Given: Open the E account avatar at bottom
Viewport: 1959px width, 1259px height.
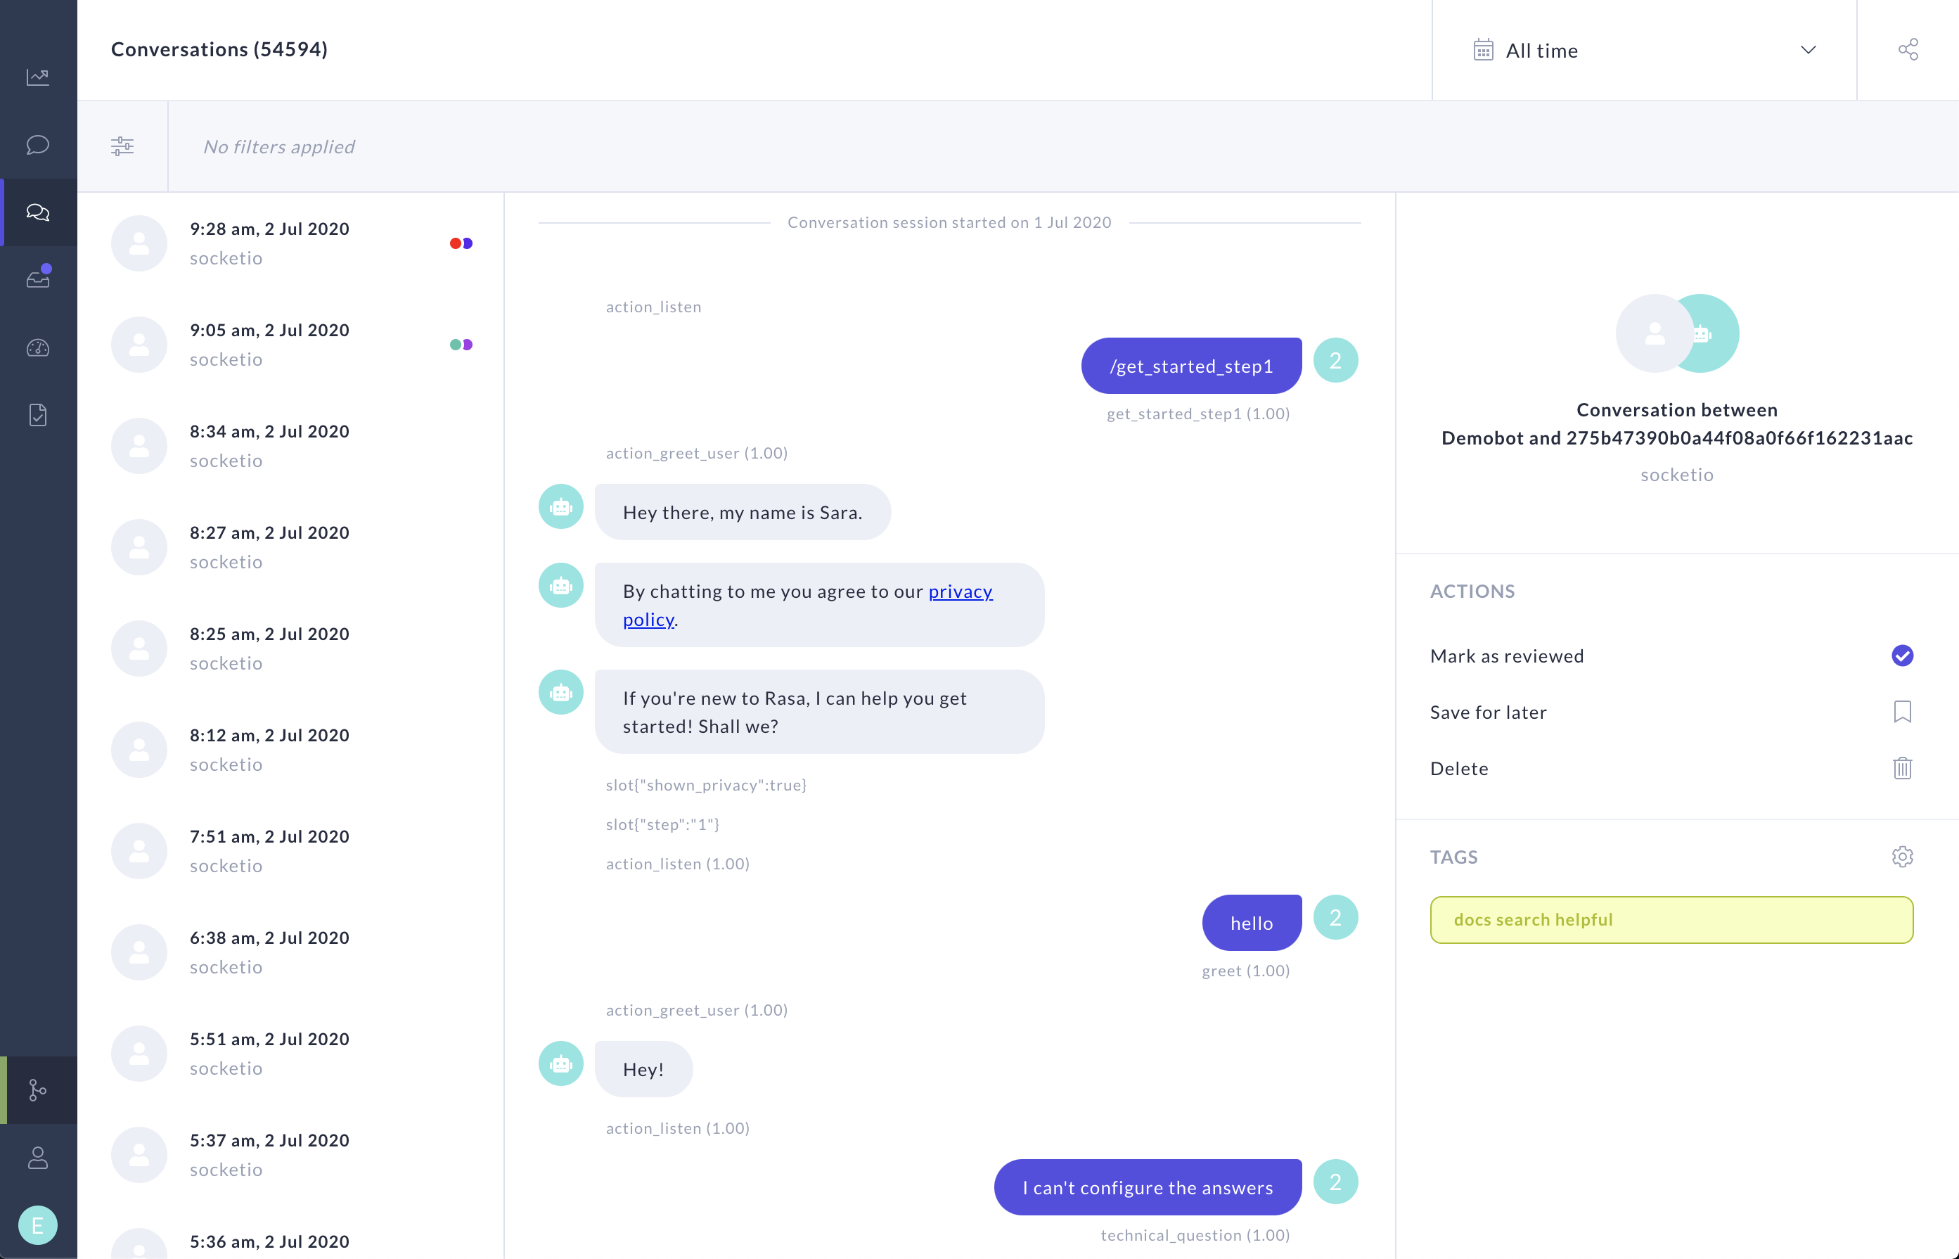Looking at the screenshot, I should (x=37, y=1224).
